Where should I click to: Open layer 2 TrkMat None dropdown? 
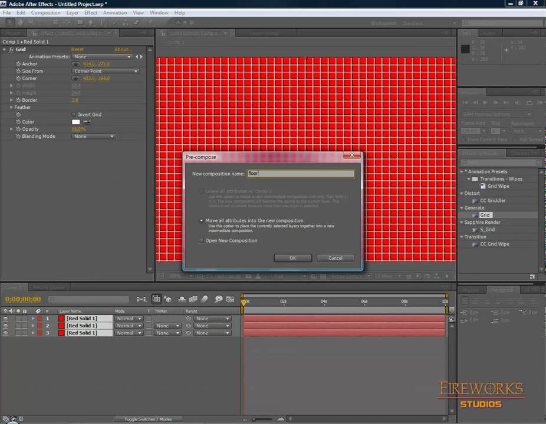click(x=167, y=326)
